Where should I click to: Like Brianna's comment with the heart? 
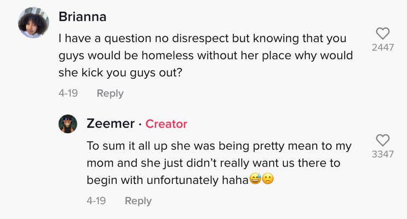[x=382, y=33]
